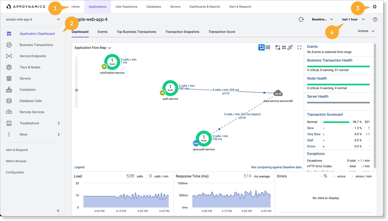Click the Business Transaction Health green bar
The width and height of the screenshot is (388, 221).
point(338,66)
